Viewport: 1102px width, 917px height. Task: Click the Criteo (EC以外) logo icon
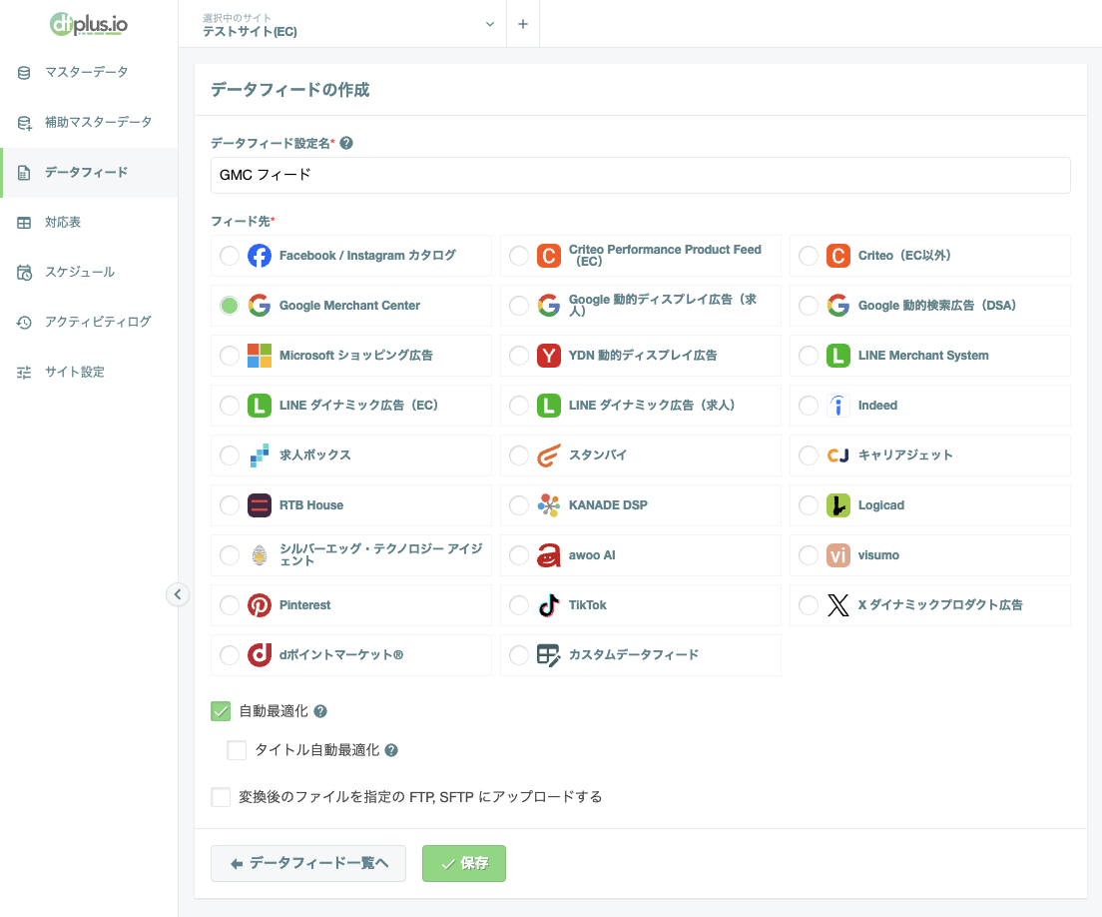(837, 256)
